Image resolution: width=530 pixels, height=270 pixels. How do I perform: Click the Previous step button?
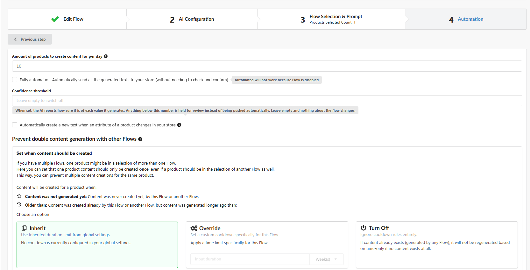(x=30, y=39)
